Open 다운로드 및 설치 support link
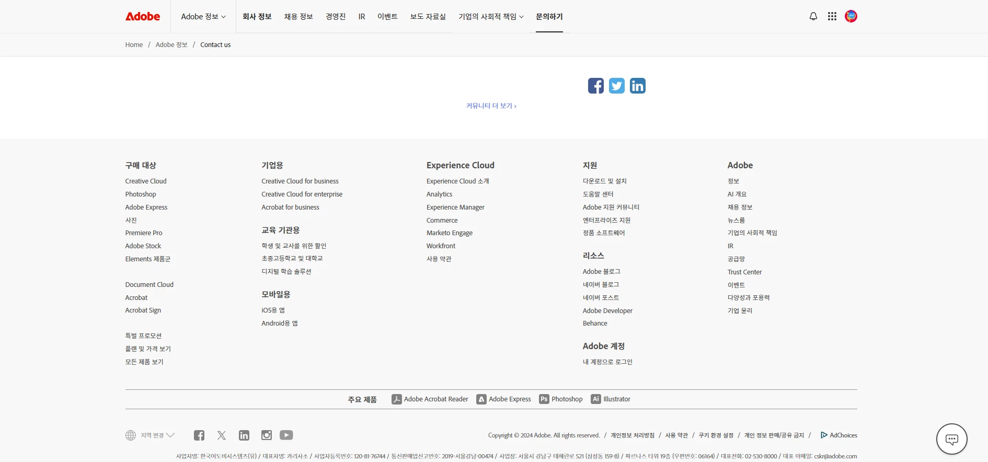The image size is (988, 462). point(605,181)
